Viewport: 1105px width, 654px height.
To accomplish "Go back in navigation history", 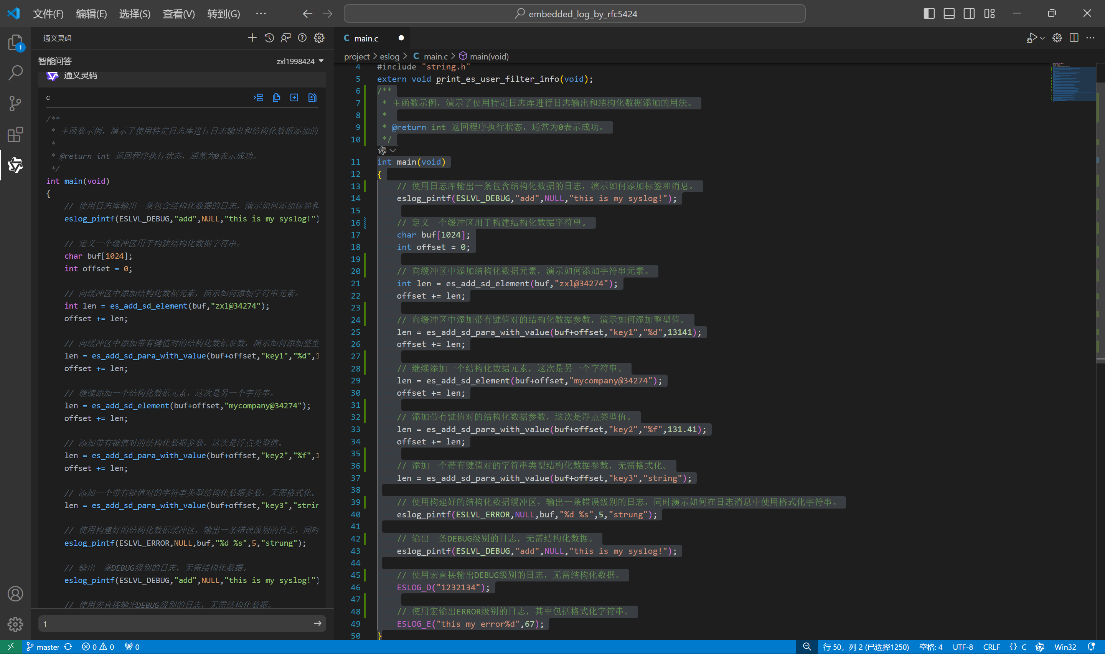I will [x=307, y=14].
